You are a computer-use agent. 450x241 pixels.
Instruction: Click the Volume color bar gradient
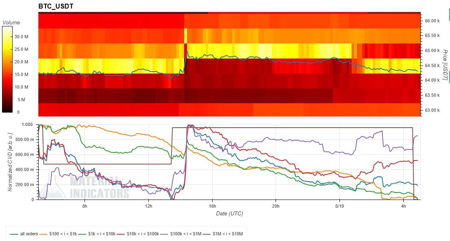pyautogui.click(x=7, y=69)
